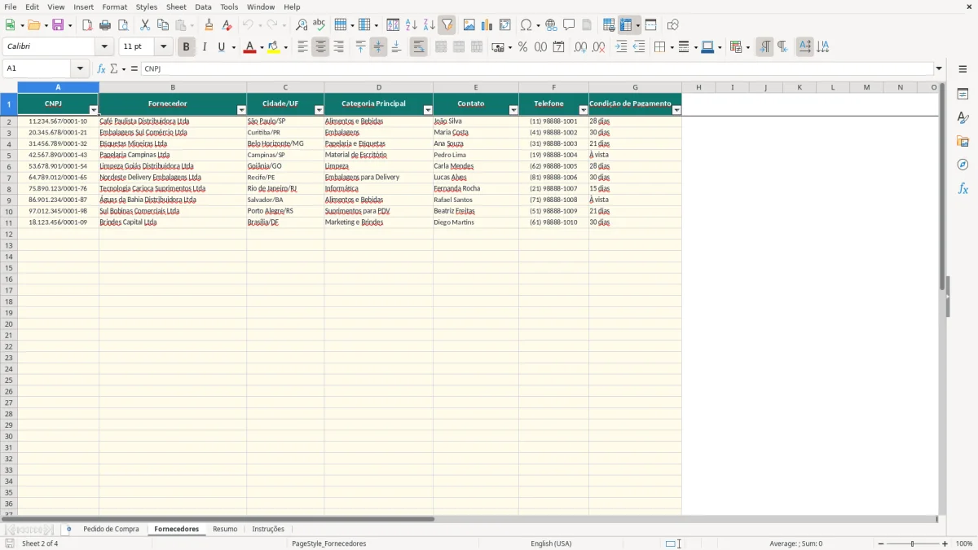
Task: Open the sidebar Gallery panel
Action: pyautogui.click(x=963, y=142)
